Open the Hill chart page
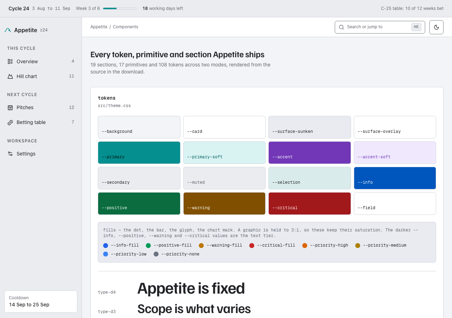Screen dimensions: 452x318 tap(41, 76)
